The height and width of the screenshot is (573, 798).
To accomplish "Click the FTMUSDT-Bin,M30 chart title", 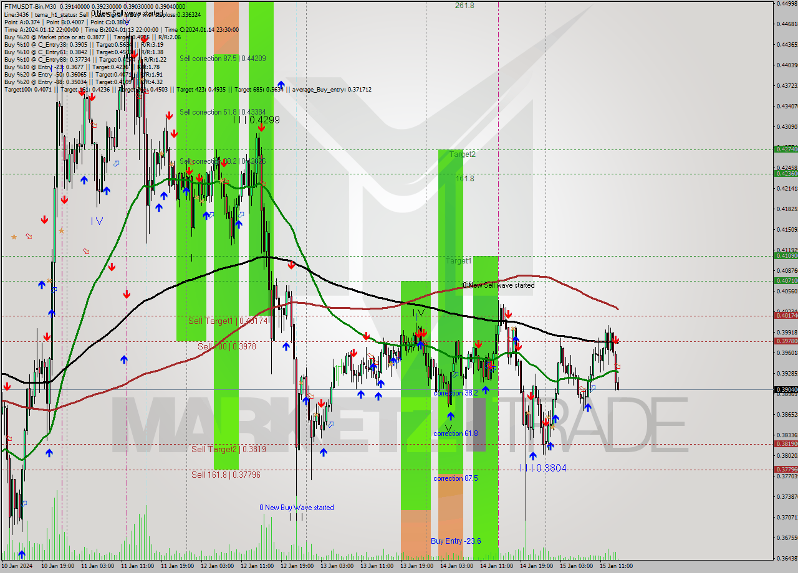I will coord(29,6).
